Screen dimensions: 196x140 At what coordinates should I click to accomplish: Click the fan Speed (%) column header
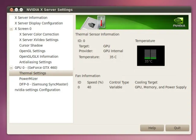95,82
